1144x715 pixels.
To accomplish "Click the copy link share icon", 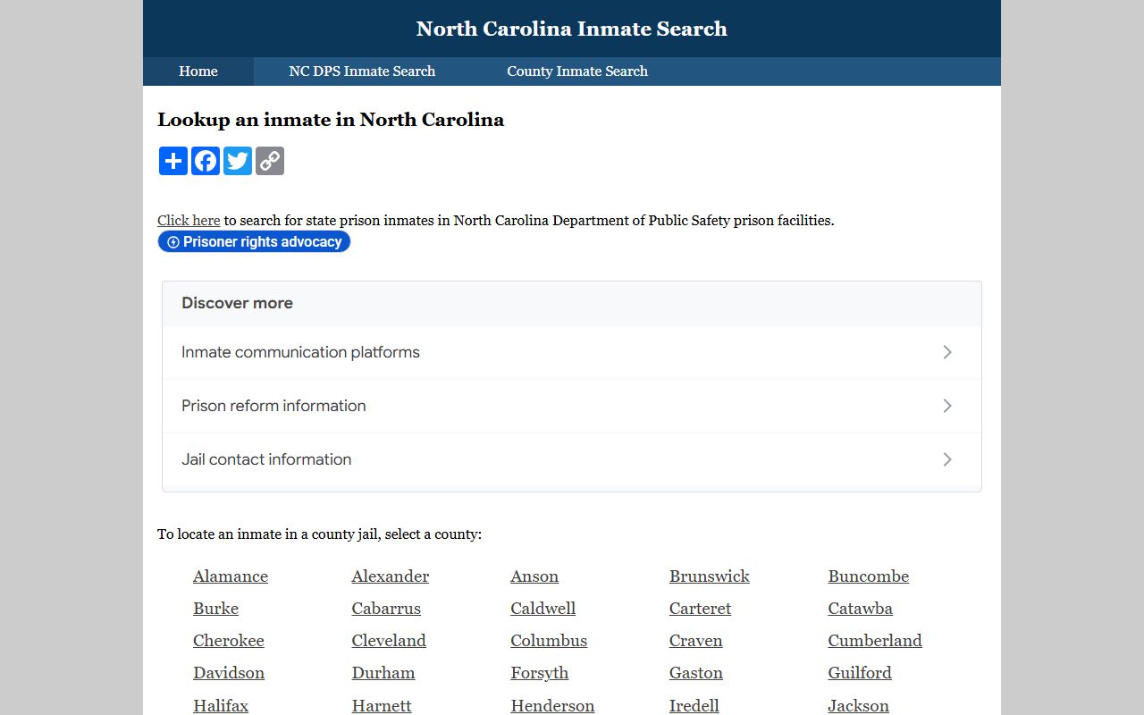I will 270,161.
